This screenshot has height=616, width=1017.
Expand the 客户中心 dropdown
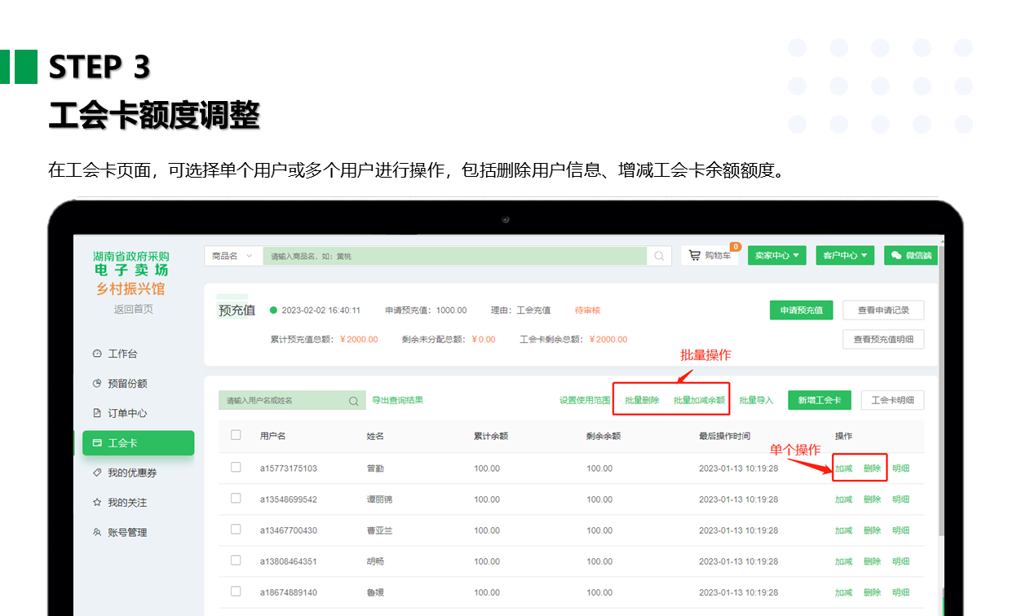(845, 255)
